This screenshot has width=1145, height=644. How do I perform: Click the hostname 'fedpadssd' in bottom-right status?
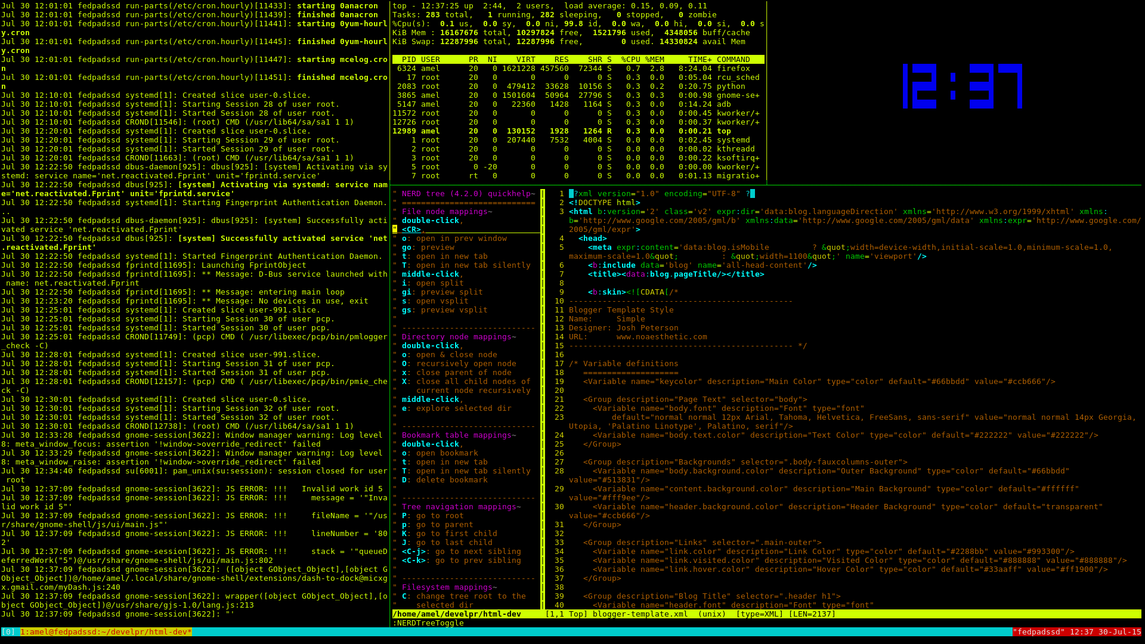1038,632
